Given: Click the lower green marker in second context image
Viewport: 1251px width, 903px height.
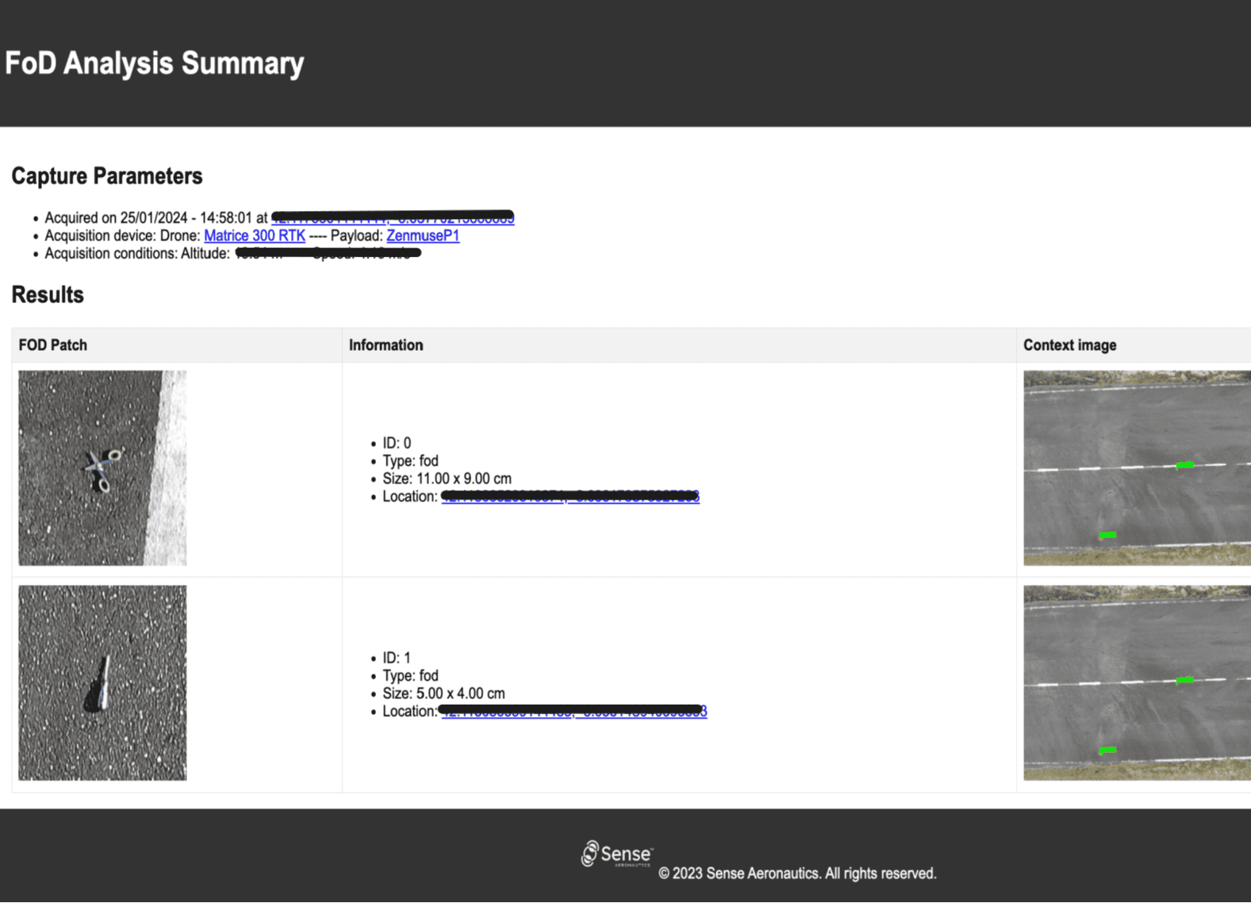Looking at the screenshot, I should coord(1107,750).
